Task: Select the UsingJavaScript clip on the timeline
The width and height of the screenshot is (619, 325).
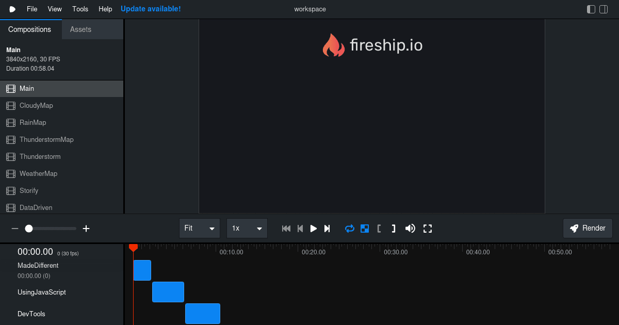Action: [168, 291]
